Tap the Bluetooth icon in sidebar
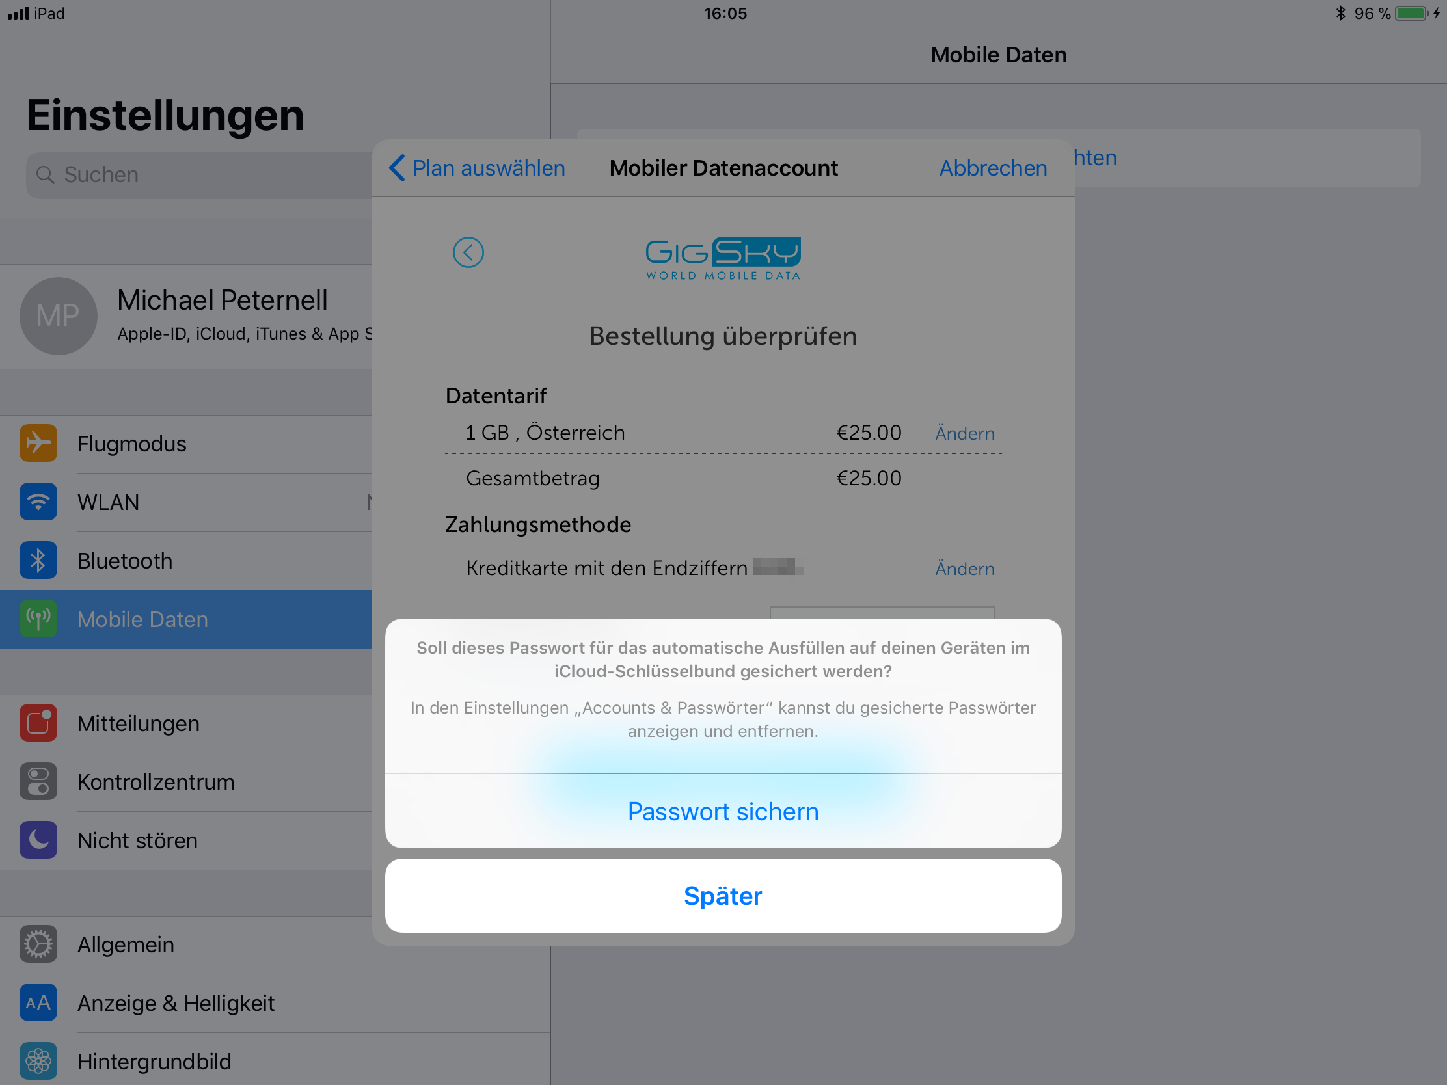The height and width of the screenshot is (1085, 1447). (x=38, y=561)
